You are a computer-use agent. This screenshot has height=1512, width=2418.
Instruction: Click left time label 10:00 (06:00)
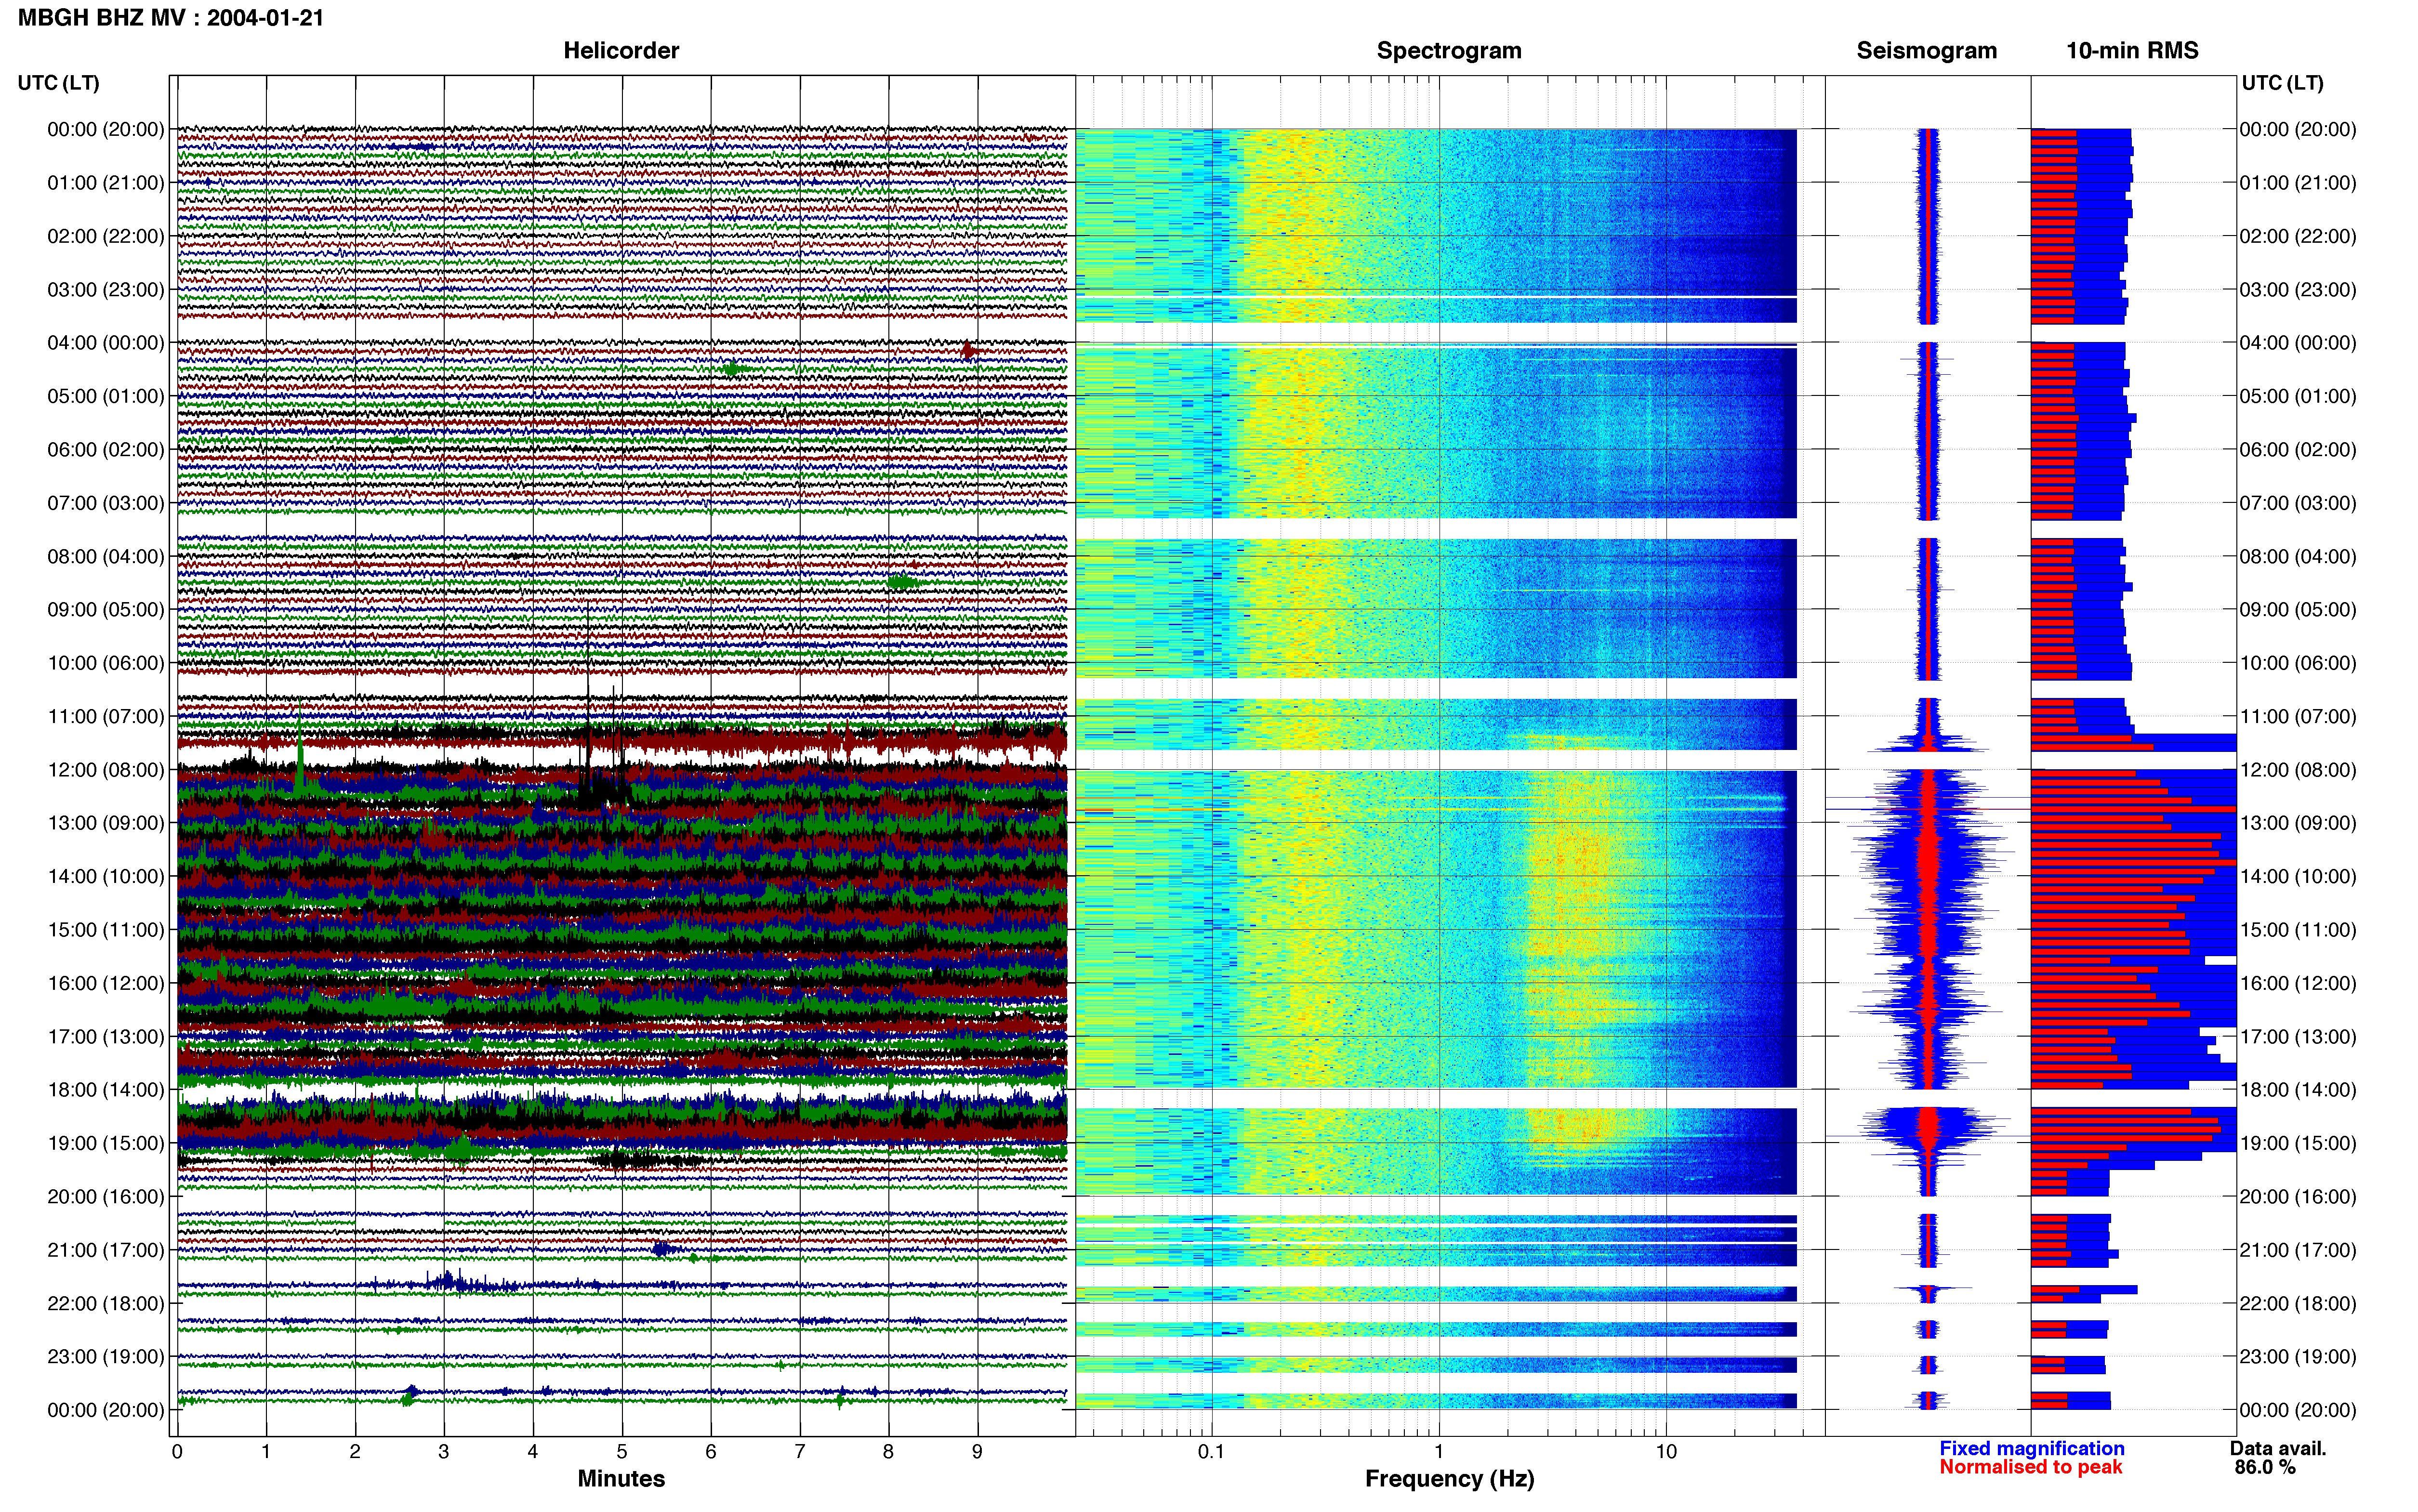[106, 662]
